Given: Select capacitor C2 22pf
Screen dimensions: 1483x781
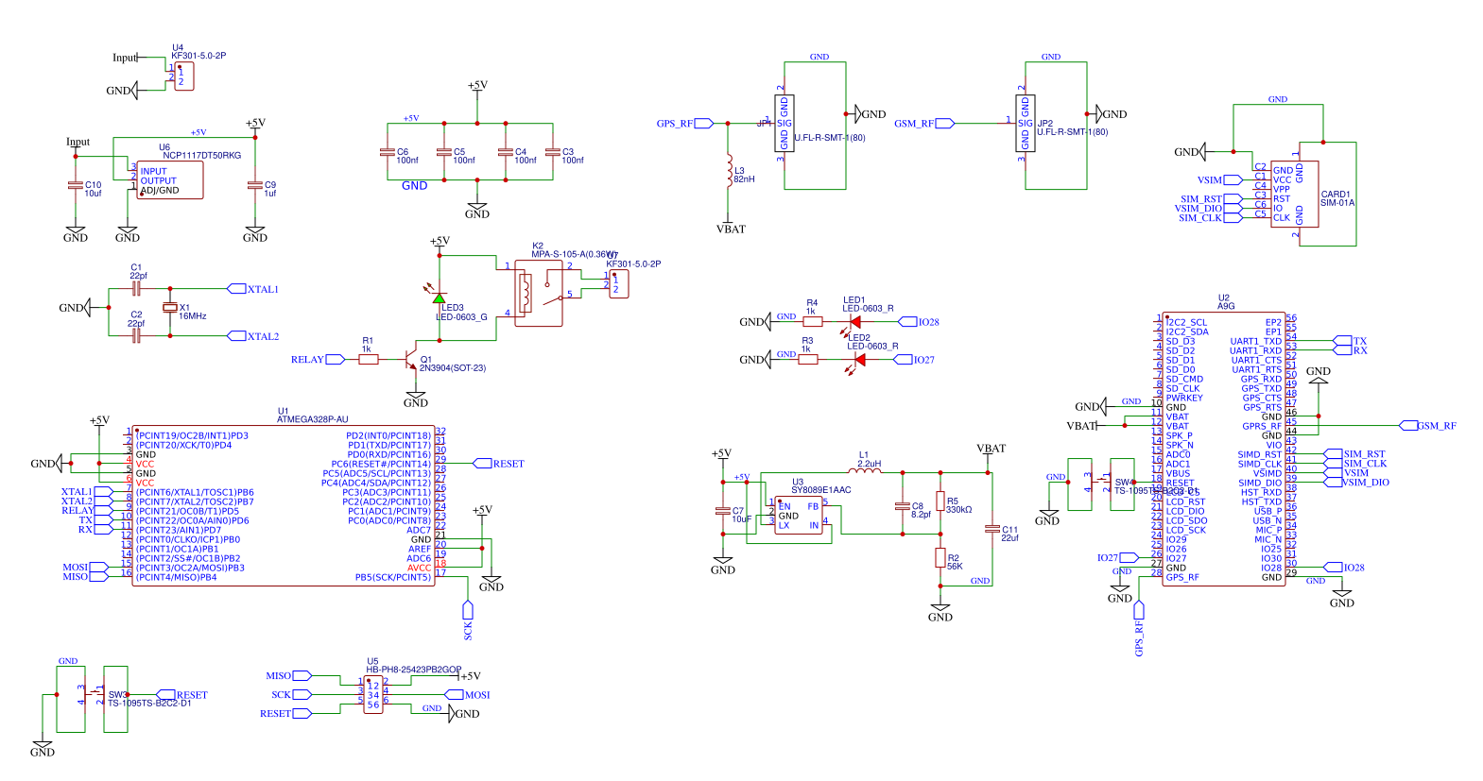Looking at the screenshot, I should pyautogui.click(x=136, y=335).
